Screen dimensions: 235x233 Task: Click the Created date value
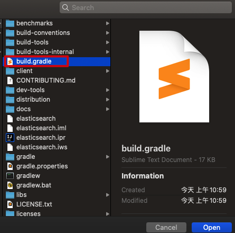(204, 190)
